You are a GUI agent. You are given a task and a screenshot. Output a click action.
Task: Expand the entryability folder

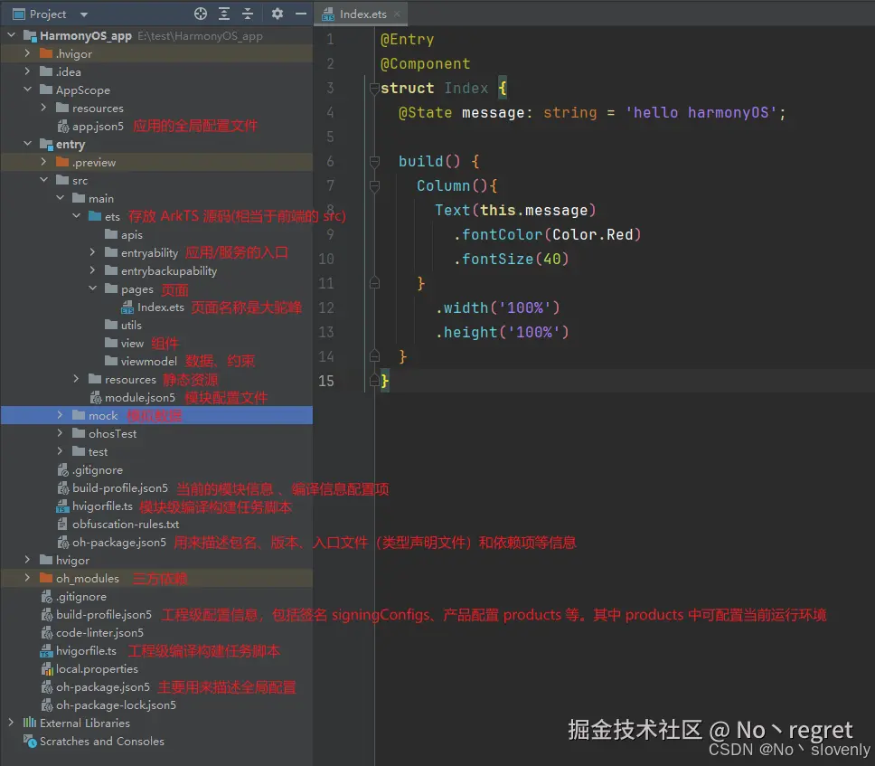[x=92, y=252]
